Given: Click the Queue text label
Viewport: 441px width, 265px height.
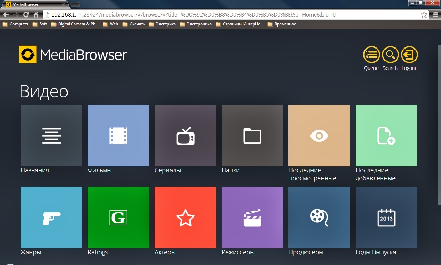Looking at the screenshot, I should coord(371,68).
